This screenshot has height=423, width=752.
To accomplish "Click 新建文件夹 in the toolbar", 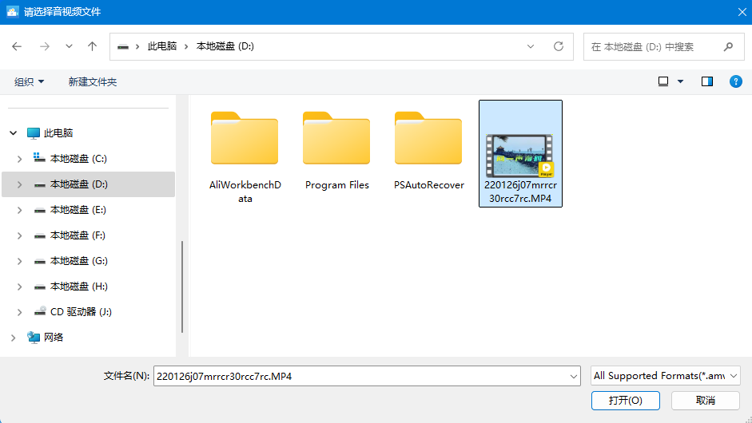I will tap(93, 82).
